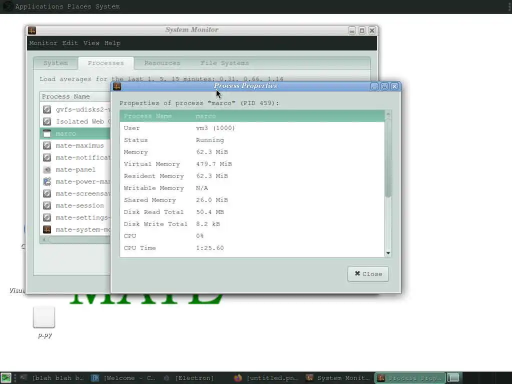Click the marco process window icon
This screenshot has width=512, height=384.
pos(47,133)
